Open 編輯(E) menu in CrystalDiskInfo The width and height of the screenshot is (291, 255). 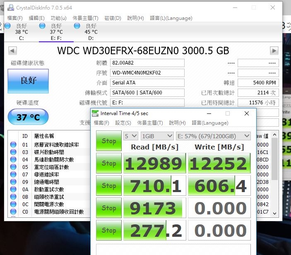36,18
